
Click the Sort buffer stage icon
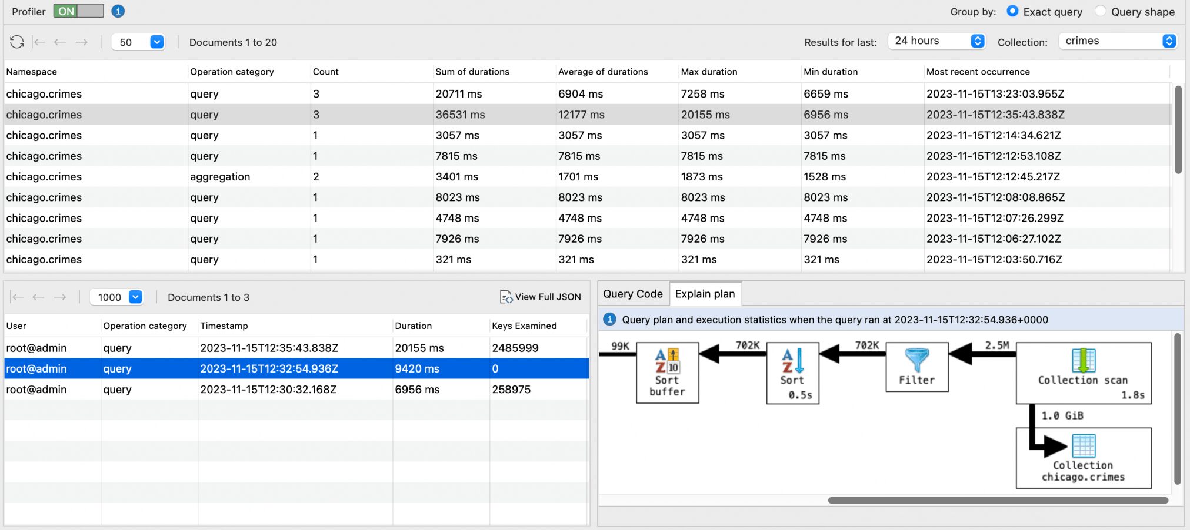pyautogui.click(x=667, y=361)
